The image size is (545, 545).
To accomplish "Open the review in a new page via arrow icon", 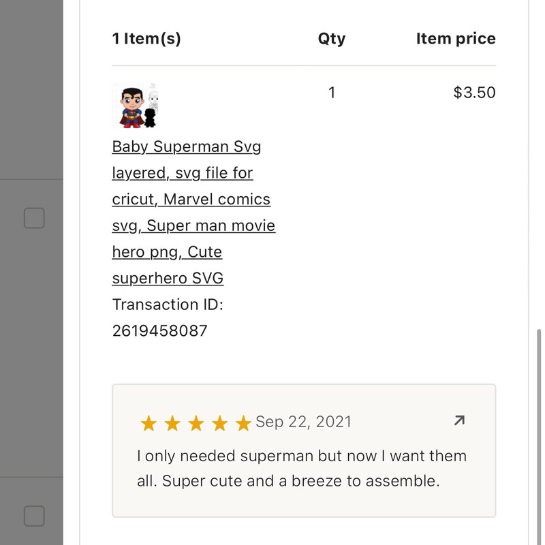I will (460, 420).
